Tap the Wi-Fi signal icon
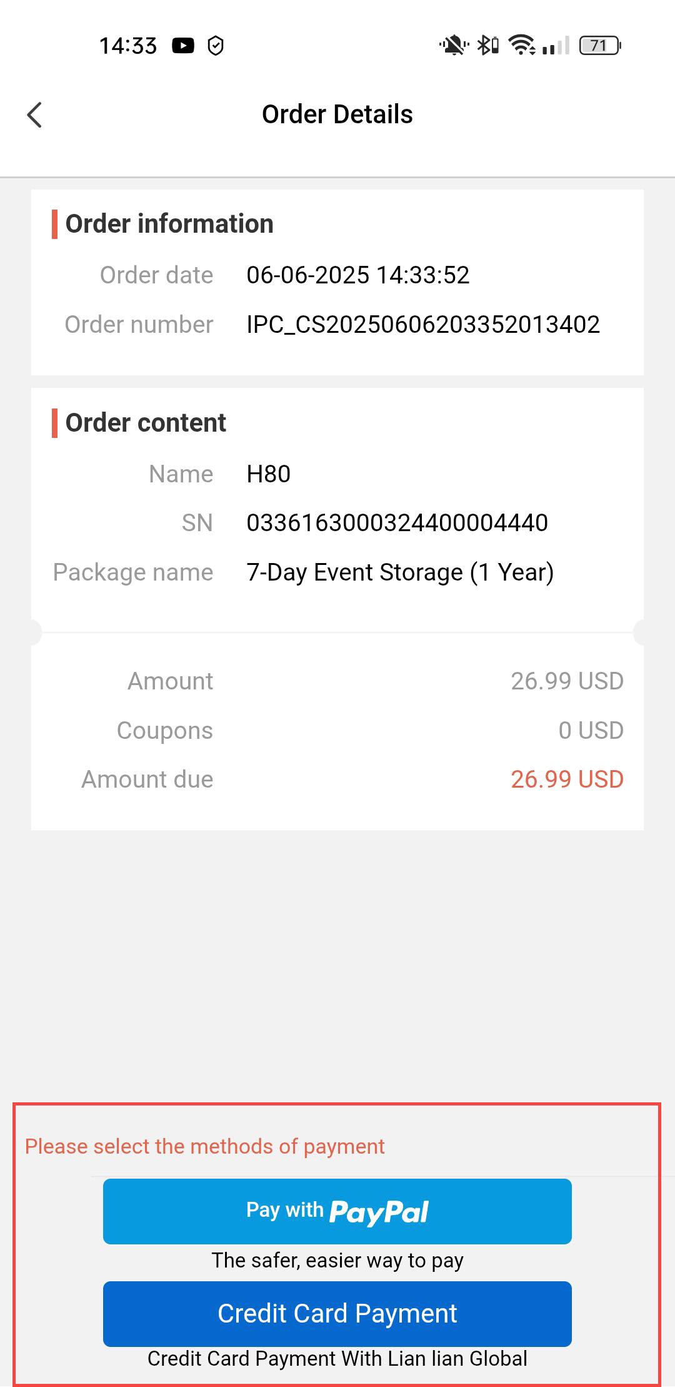This screenshot has height=1387, width=675. [521, 46]
